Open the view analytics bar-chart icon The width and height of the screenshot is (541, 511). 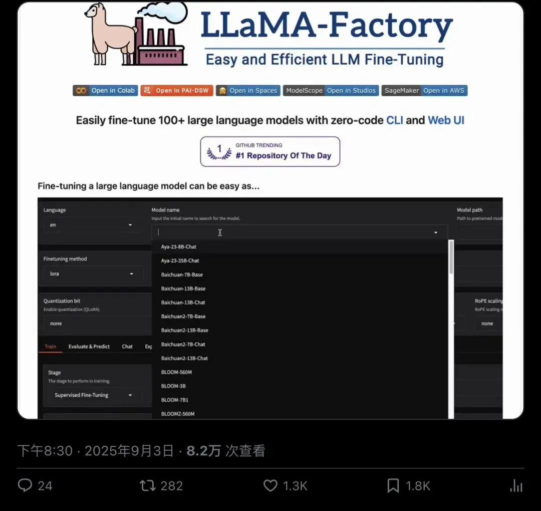click(516, 485)
